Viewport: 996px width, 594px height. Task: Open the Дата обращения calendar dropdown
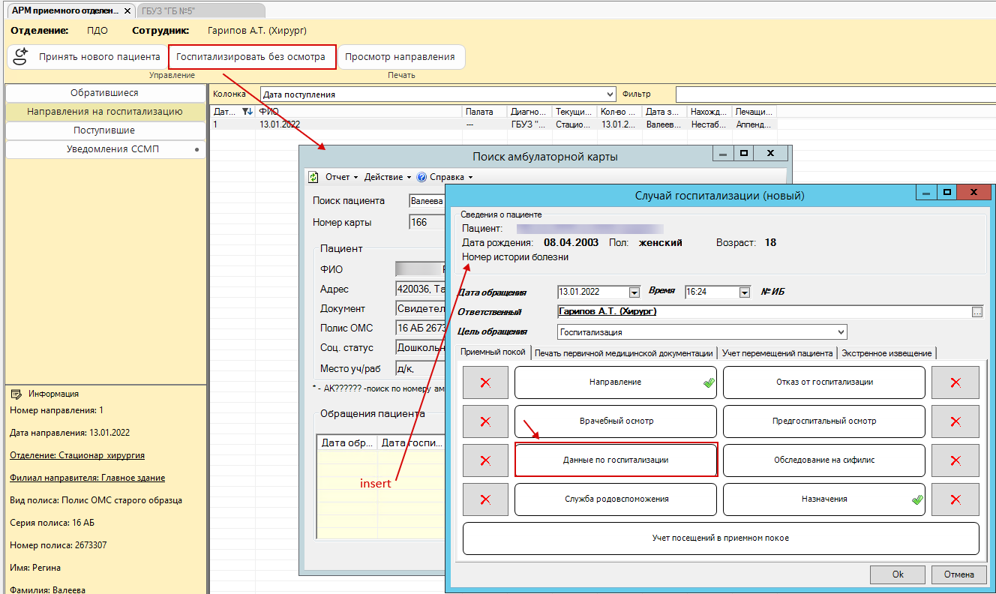tap(634, 292)
